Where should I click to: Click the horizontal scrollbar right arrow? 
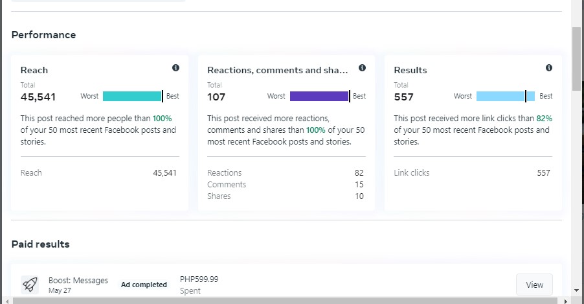(566, 301)
